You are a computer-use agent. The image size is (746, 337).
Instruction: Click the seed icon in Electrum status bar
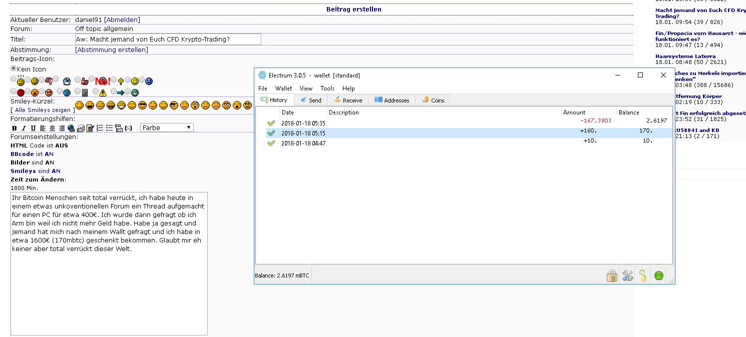click(643, 275)
